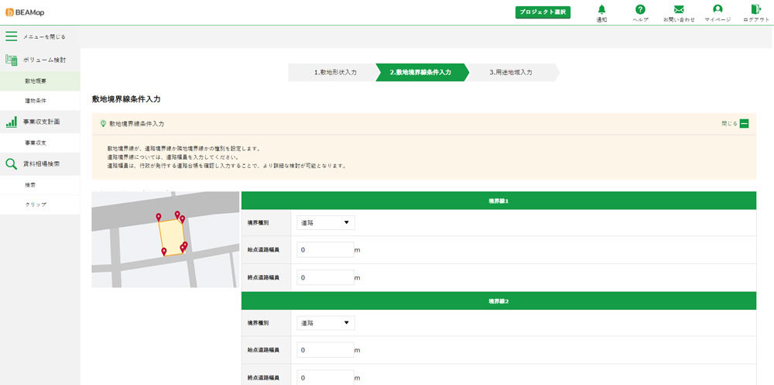774x385 pixels.
Task: Select the ボリューム検討 sidebar icon
Action: click(x=12, y=60)
